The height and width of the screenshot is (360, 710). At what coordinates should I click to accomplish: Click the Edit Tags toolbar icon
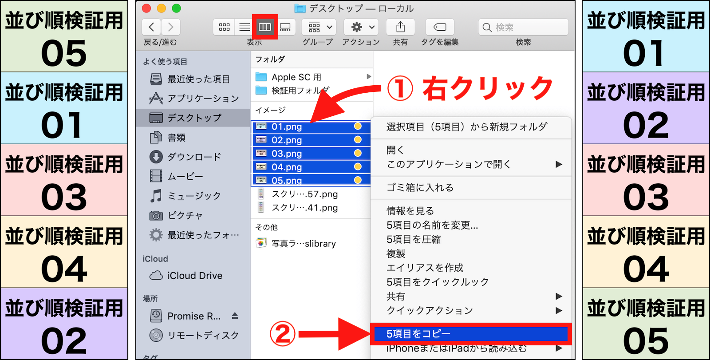click(x=439, y=27)
